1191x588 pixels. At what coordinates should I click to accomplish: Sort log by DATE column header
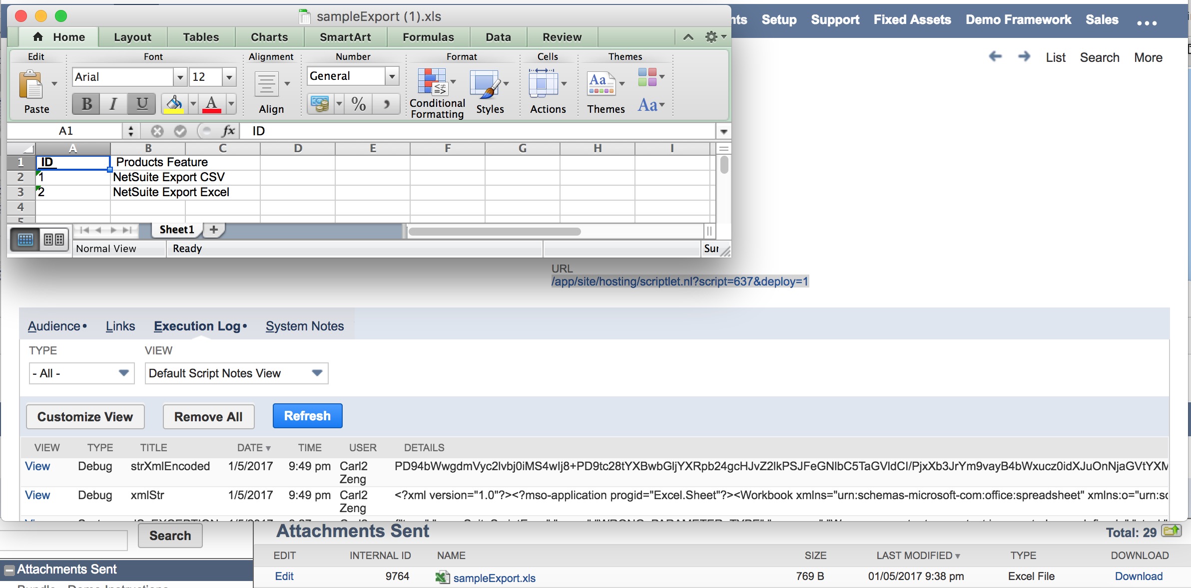(x=254, y=448)
